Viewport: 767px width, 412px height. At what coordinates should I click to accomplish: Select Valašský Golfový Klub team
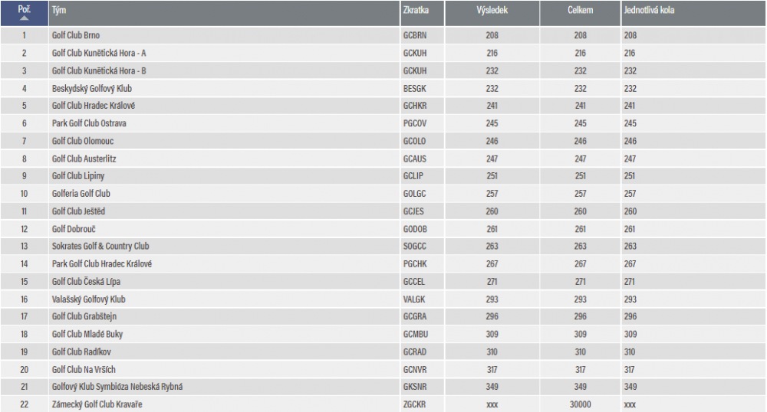point(88,299)
